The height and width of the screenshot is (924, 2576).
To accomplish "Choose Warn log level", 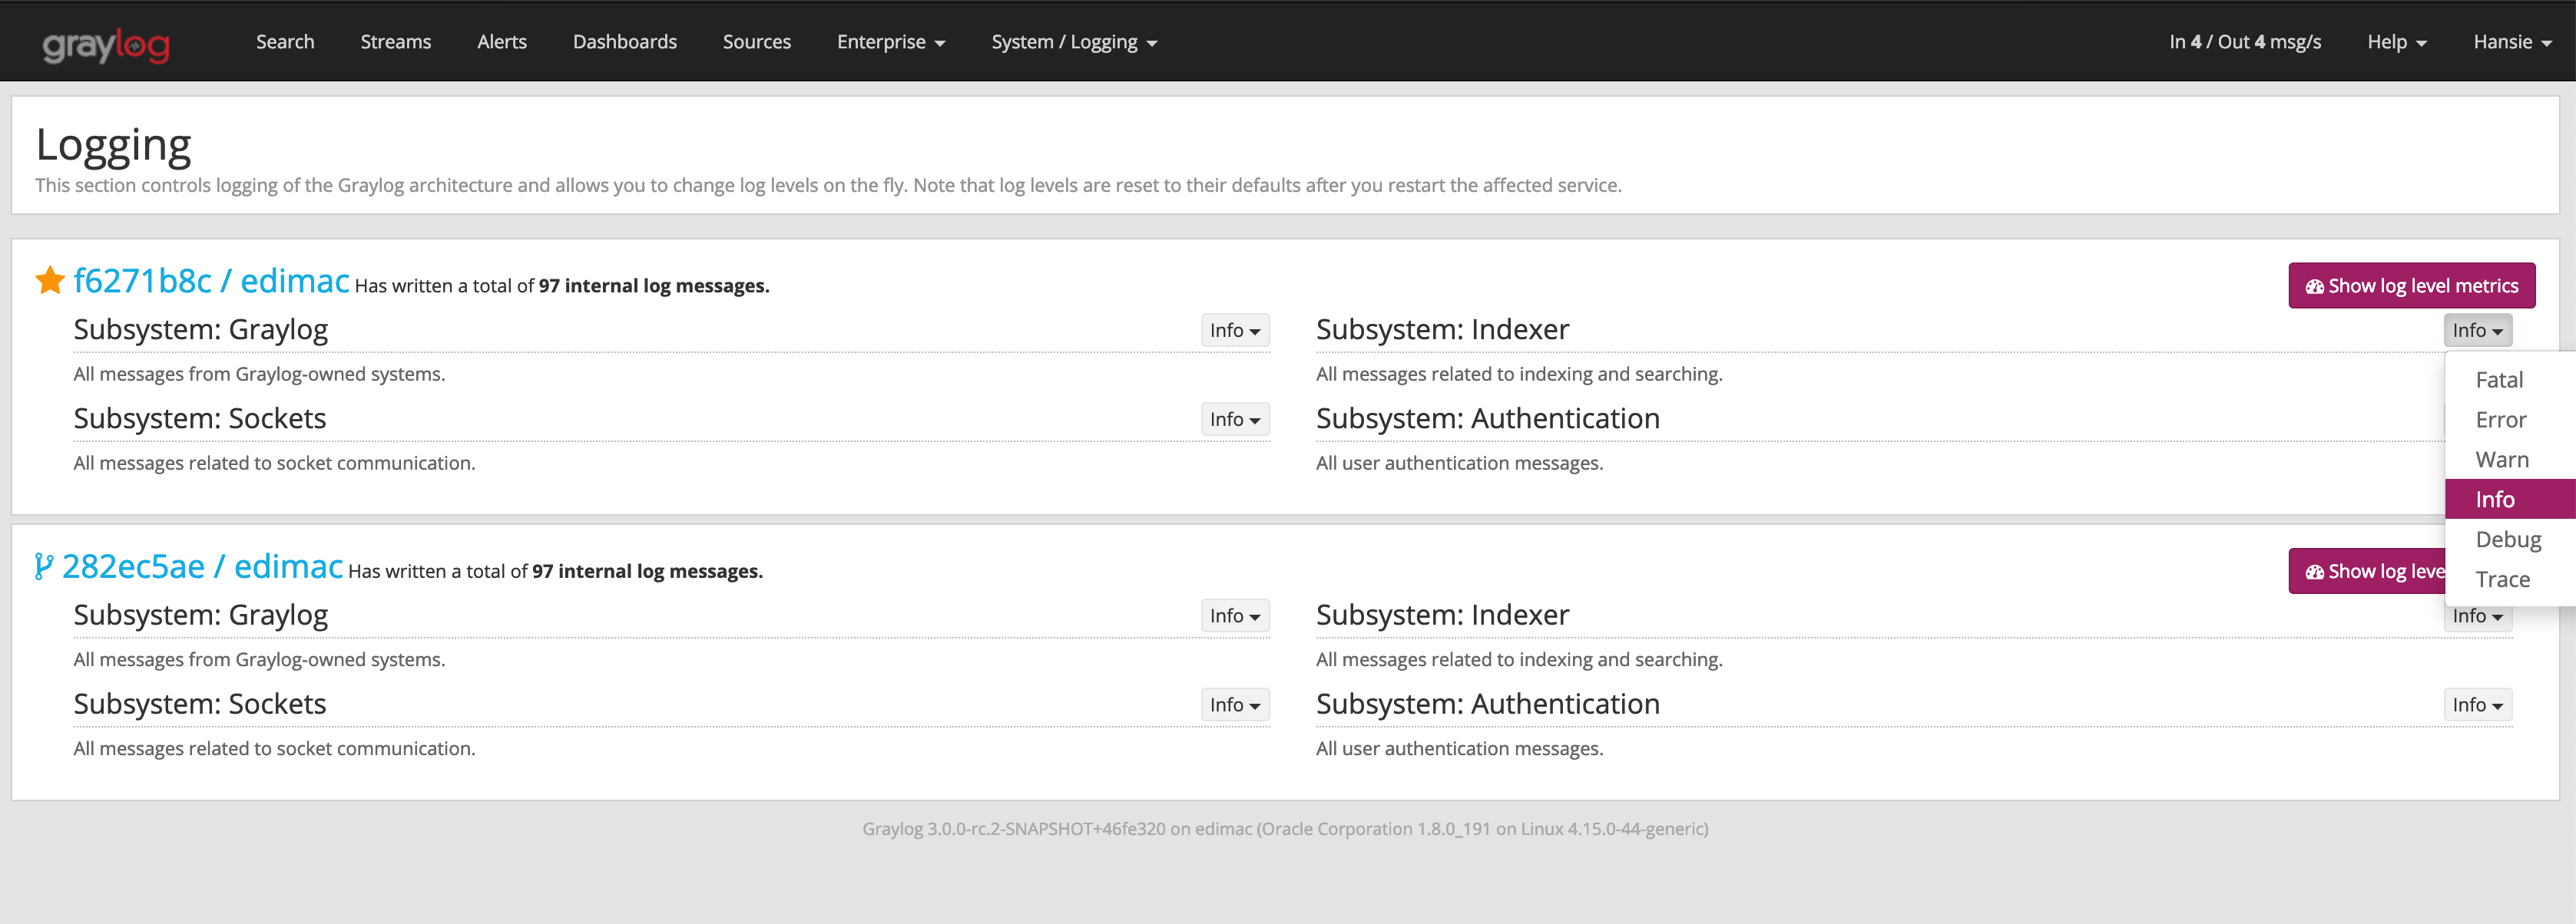I will tap(2510, 460).
